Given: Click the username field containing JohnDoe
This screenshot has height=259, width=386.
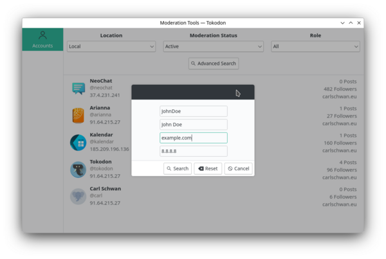Looking at the screenshot, I should click(x=193, y=111).
